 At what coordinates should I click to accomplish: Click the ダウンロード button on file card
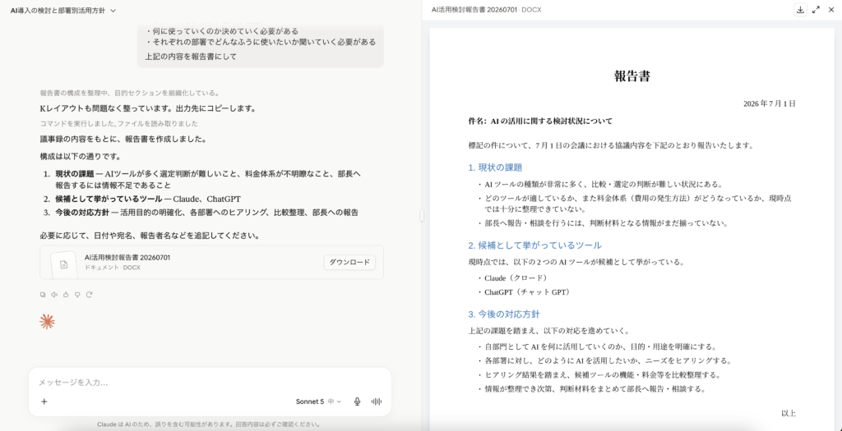coord(349,262)
